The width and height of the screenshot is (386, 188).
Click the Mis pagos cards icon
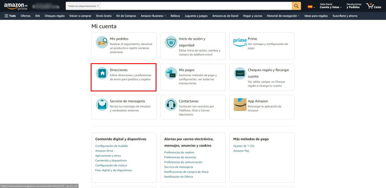click(x=171, y=73)
